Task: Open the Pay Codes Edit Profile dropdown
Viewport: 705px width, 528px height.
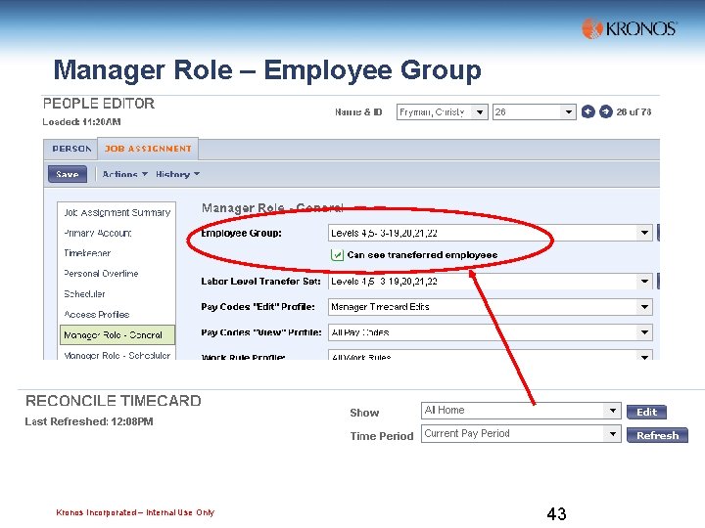Action: point(491,307)
